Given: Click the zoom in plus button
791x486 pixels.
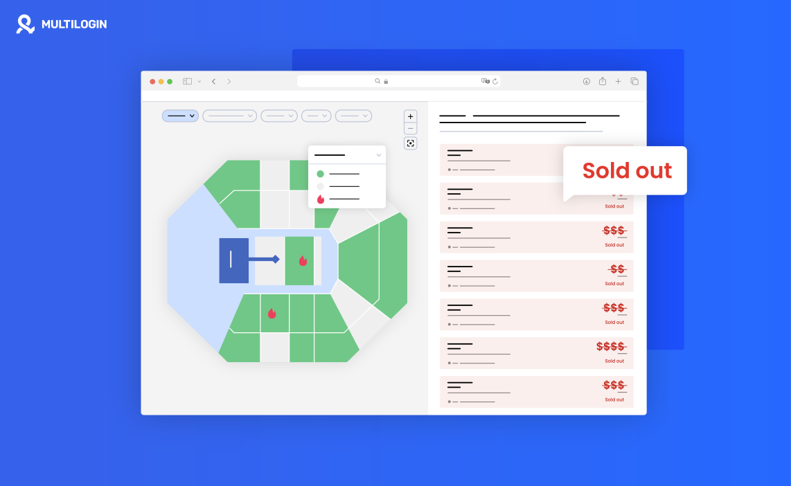Looking at the screenshot, I should 411,116.
